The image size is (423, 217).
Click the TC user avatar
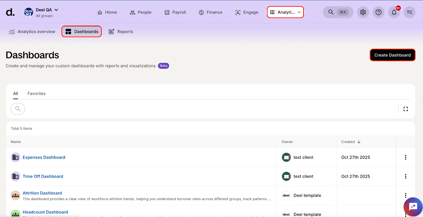(x=409, y=12)
